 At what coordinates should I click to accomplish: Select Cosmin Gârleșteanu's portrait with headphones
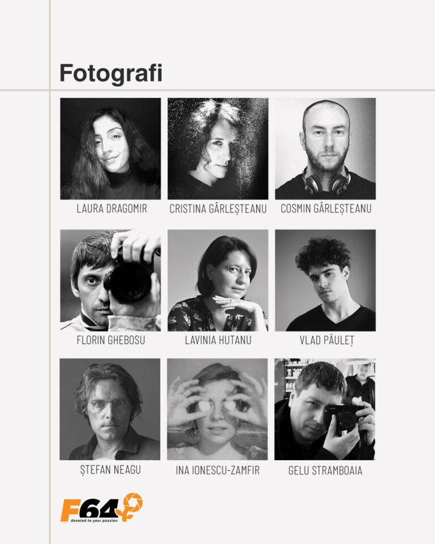[x=325, y=148]
